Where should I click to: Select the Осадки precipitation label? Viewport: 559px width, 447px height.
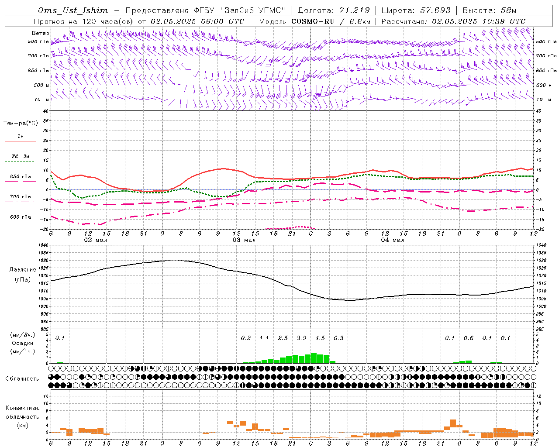point(23,343)
